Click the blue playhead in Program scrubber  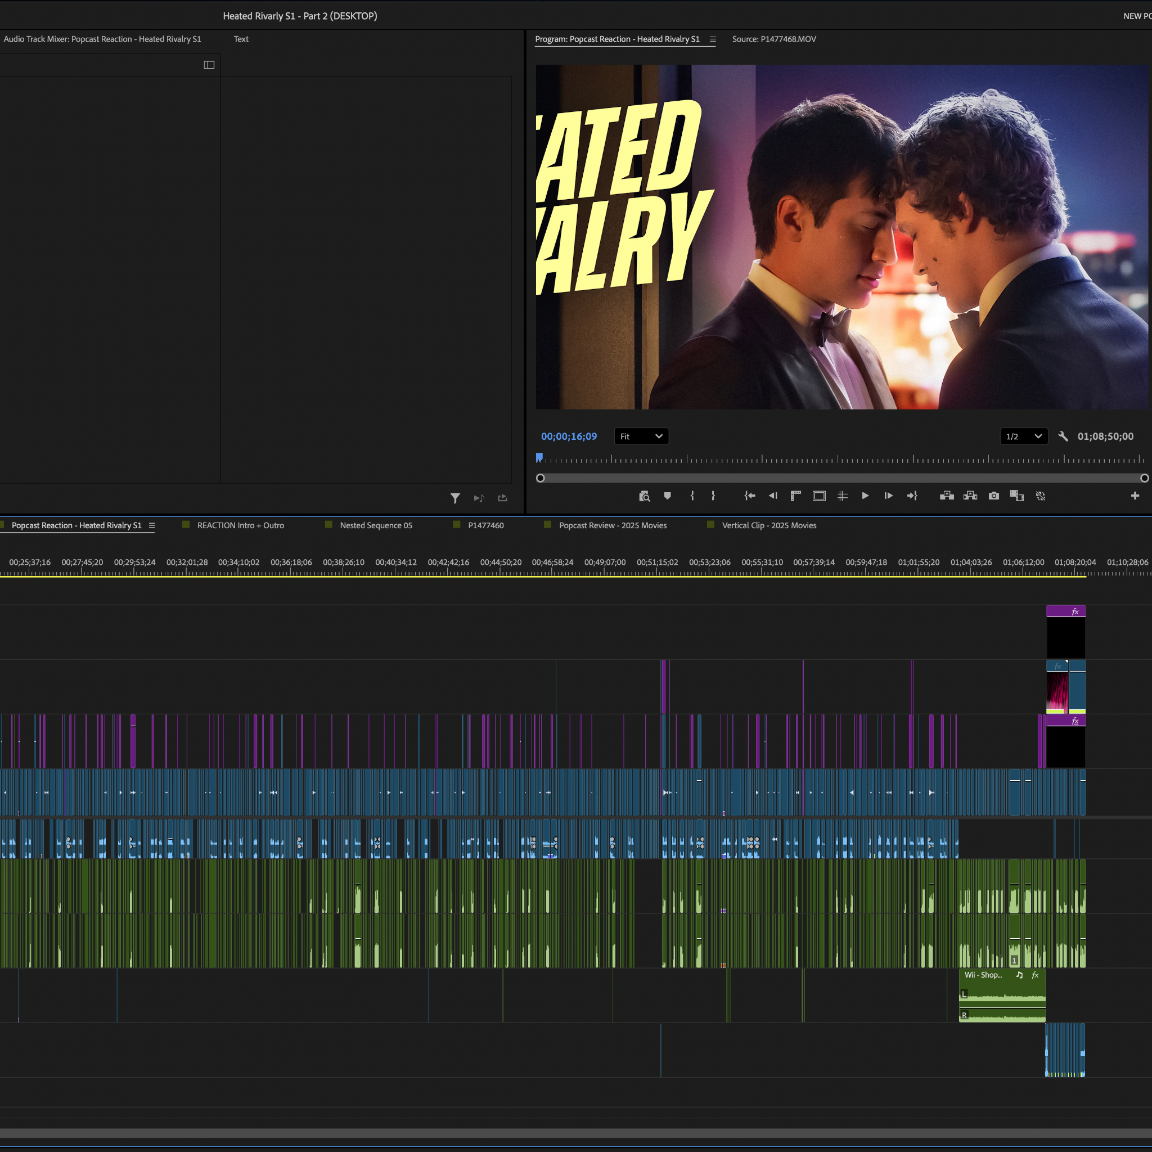(x=539, y=457)
